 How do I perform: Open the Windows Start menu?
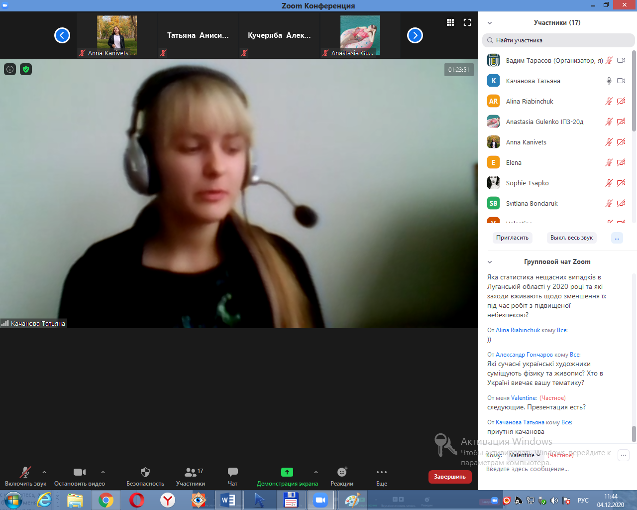click(13, 500)
